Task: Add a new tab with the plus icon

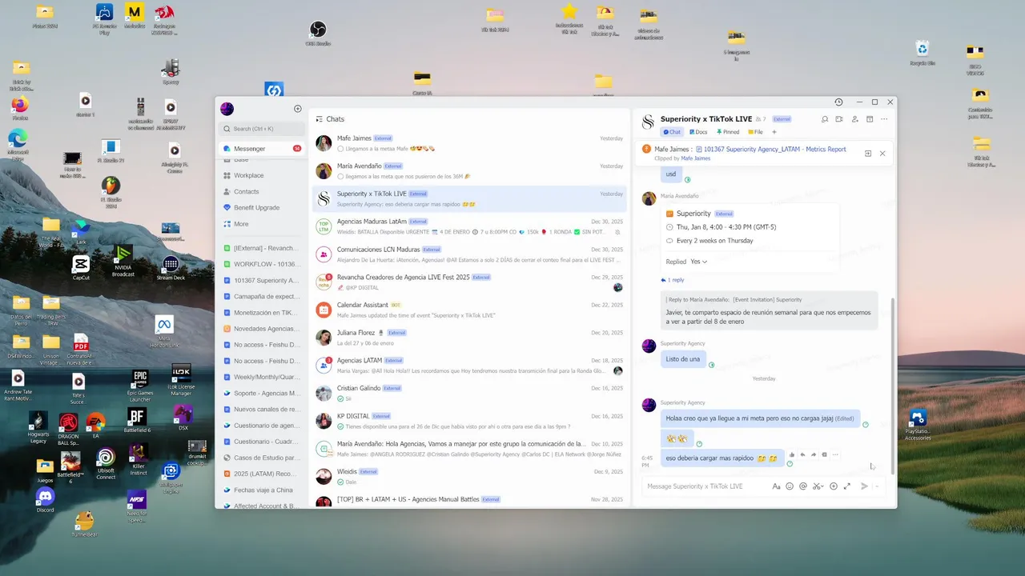Action: (774, 132)
